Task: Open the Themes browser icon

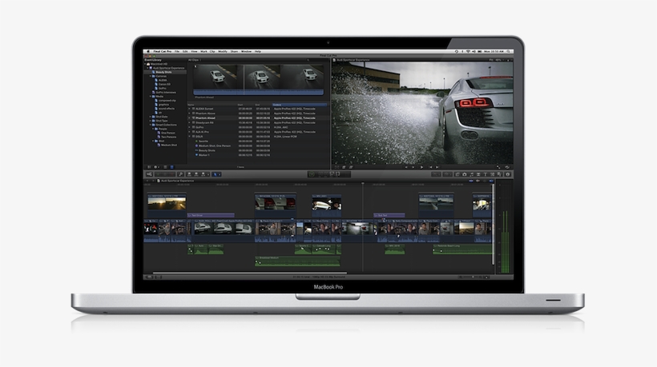Action: [499, 174]
